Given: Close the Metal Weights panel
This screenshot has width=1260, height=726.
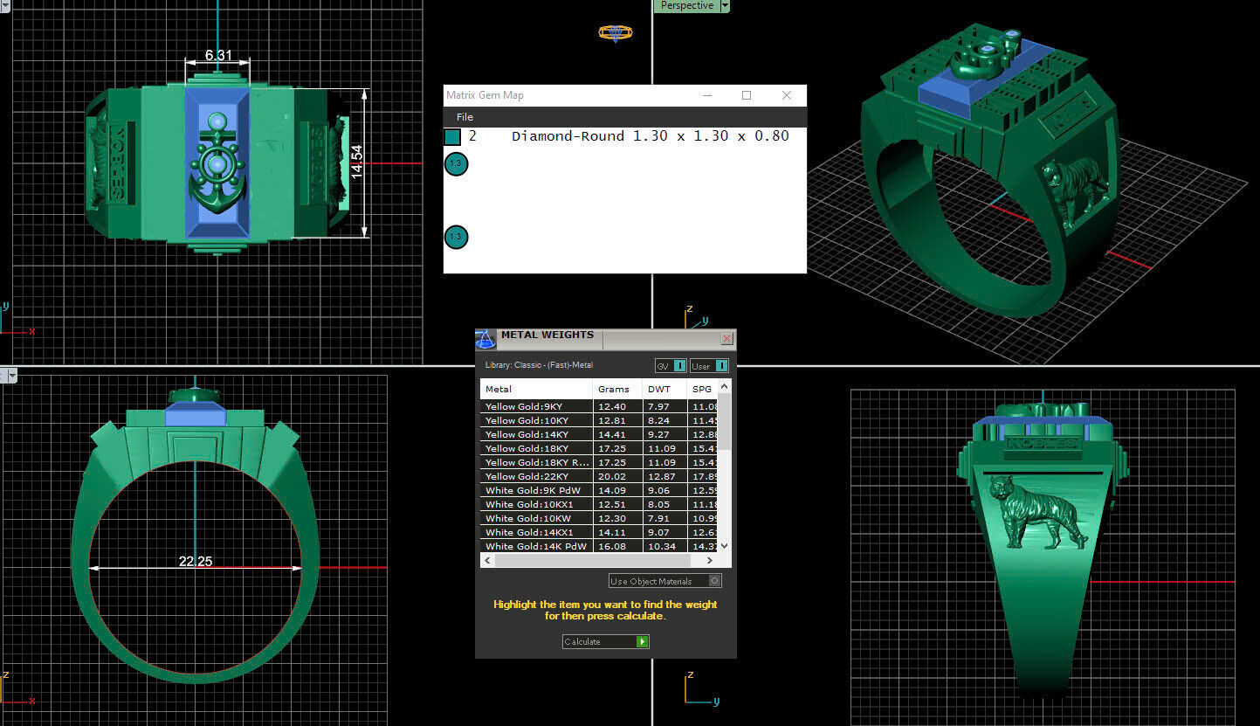Looking at the screenshot, I should (x=726, y=338).
